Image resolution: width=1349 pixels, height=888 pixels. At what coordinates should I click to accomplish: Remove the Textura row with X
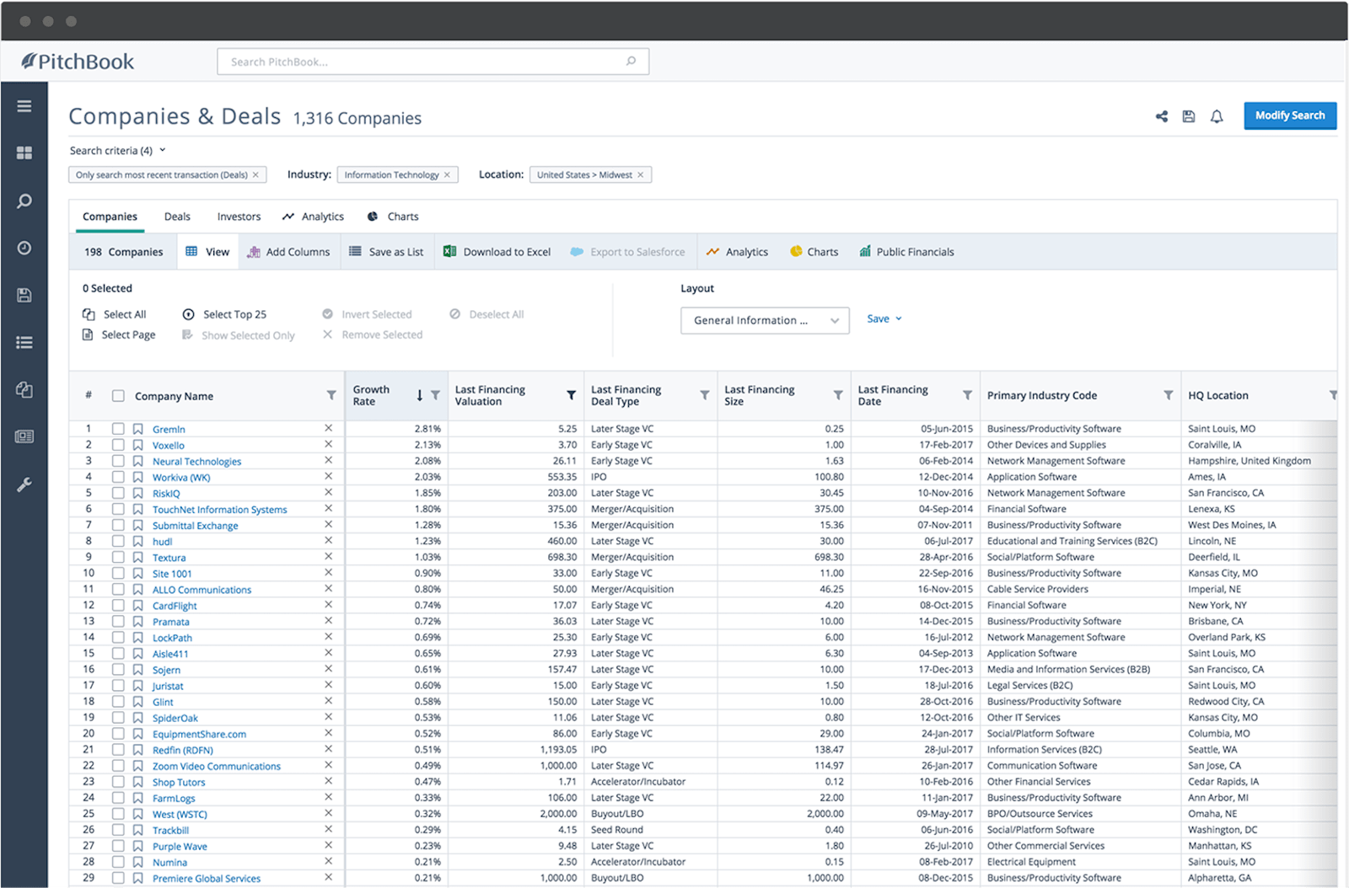[329, 557]
